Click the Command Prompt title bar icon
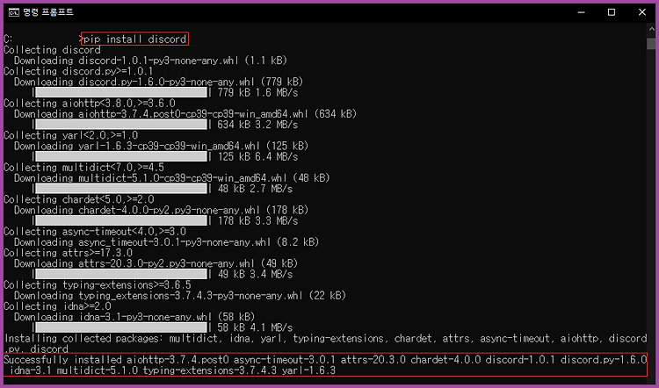 (x=13, y=12)
